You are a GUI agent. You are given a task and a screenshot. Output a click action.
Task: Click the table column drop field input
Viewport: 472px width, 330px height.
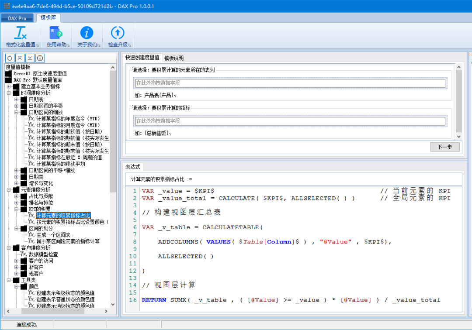(290, 83)
